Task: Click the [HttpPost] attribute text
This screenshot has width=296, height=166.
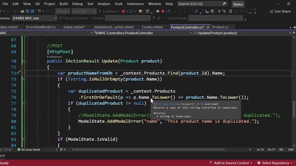Action: (60, 52)
